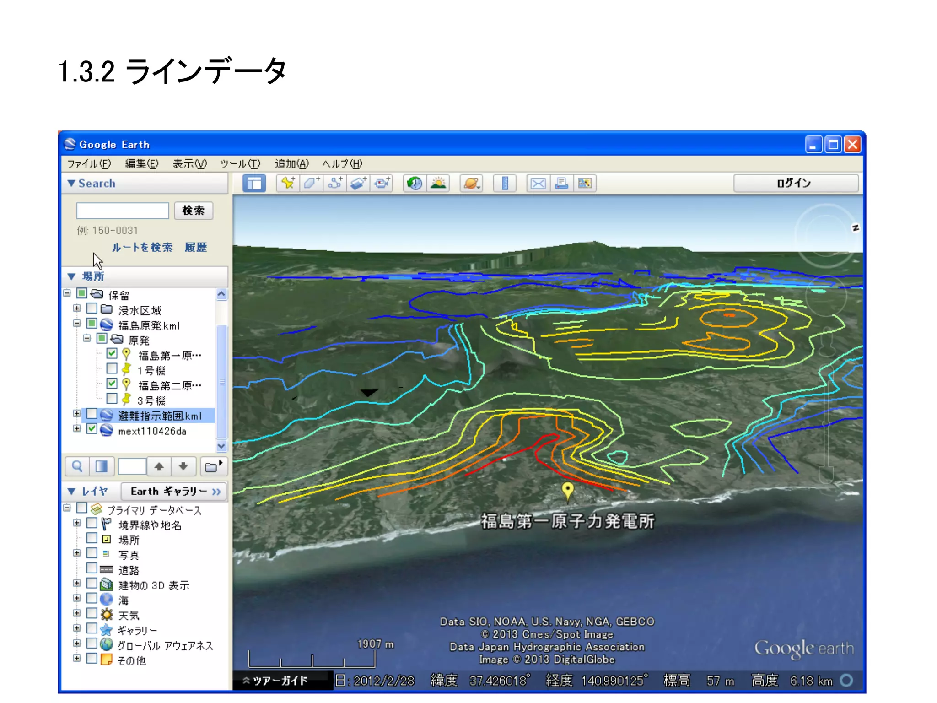The image size is (937, 703).
Task: Open the 追加(A) menu
Action: tap(291, 163)
